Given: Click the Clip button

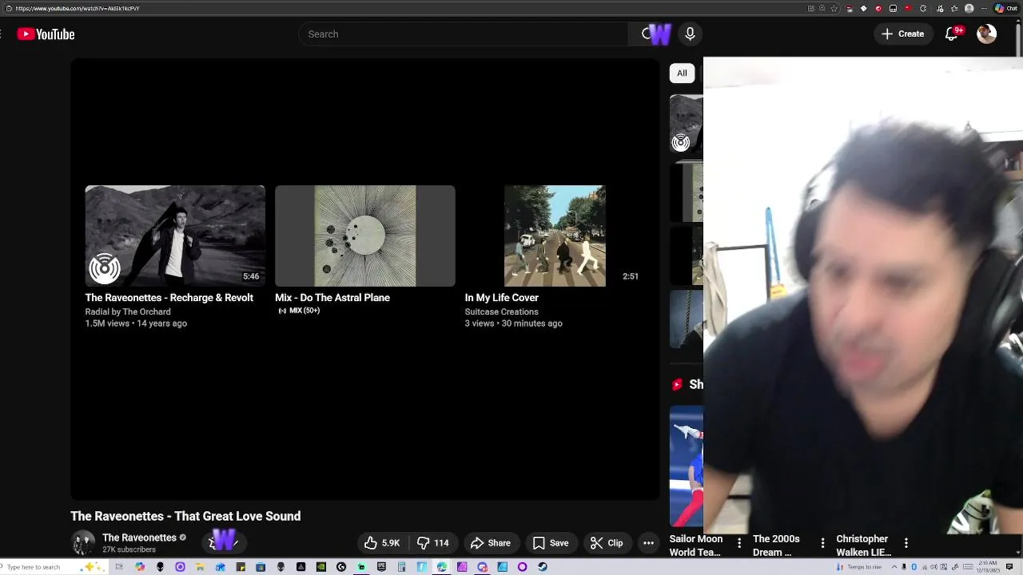Looking at the screenshot, I should point(607,543).
